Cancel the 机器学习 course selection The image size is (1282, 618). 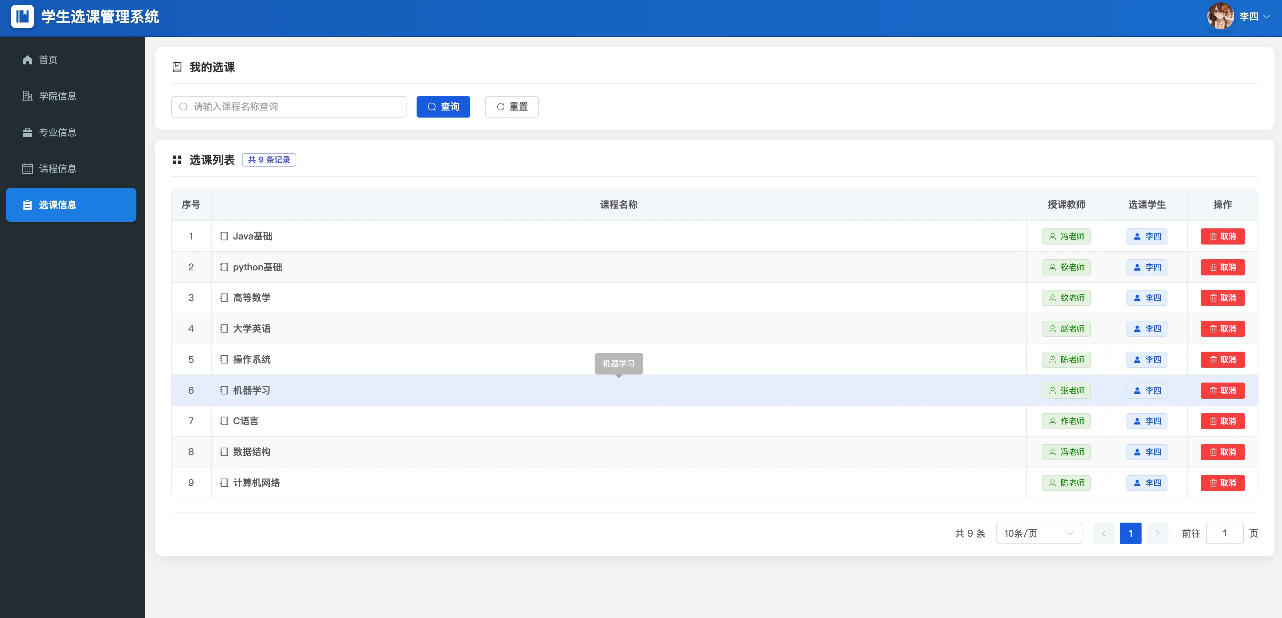(1222, 391)
